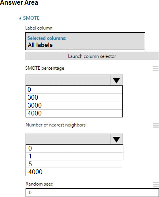Open the nearest neighbors parameter menu icon
The height and width of the screenshot is (197, 159).
coord(156,125)
